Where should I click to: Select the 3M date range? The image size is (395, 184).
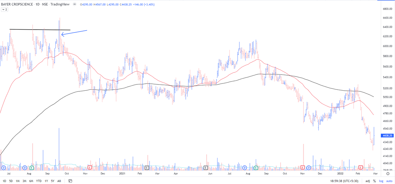24,181
